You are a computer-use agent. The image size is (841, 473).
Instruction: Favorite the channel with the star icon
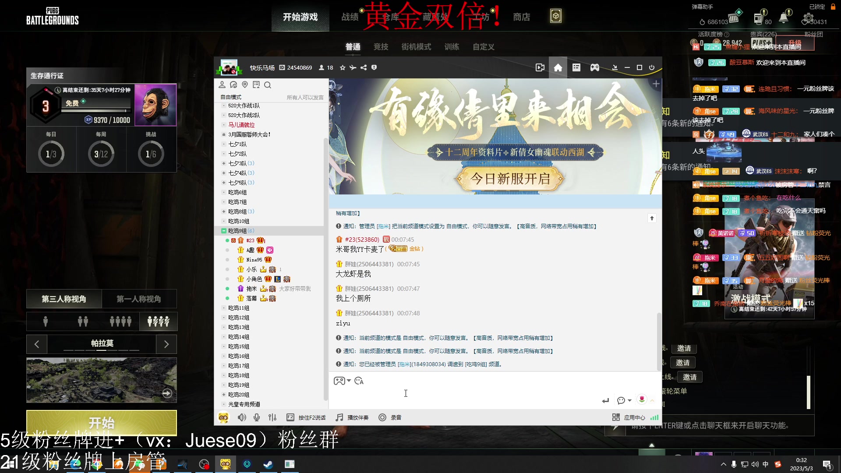[343, 67]
